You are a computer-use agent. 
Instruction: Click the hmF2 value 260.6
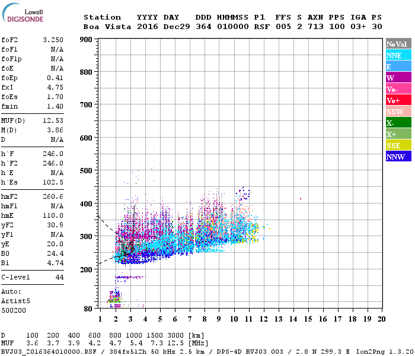tap(53, 196)
